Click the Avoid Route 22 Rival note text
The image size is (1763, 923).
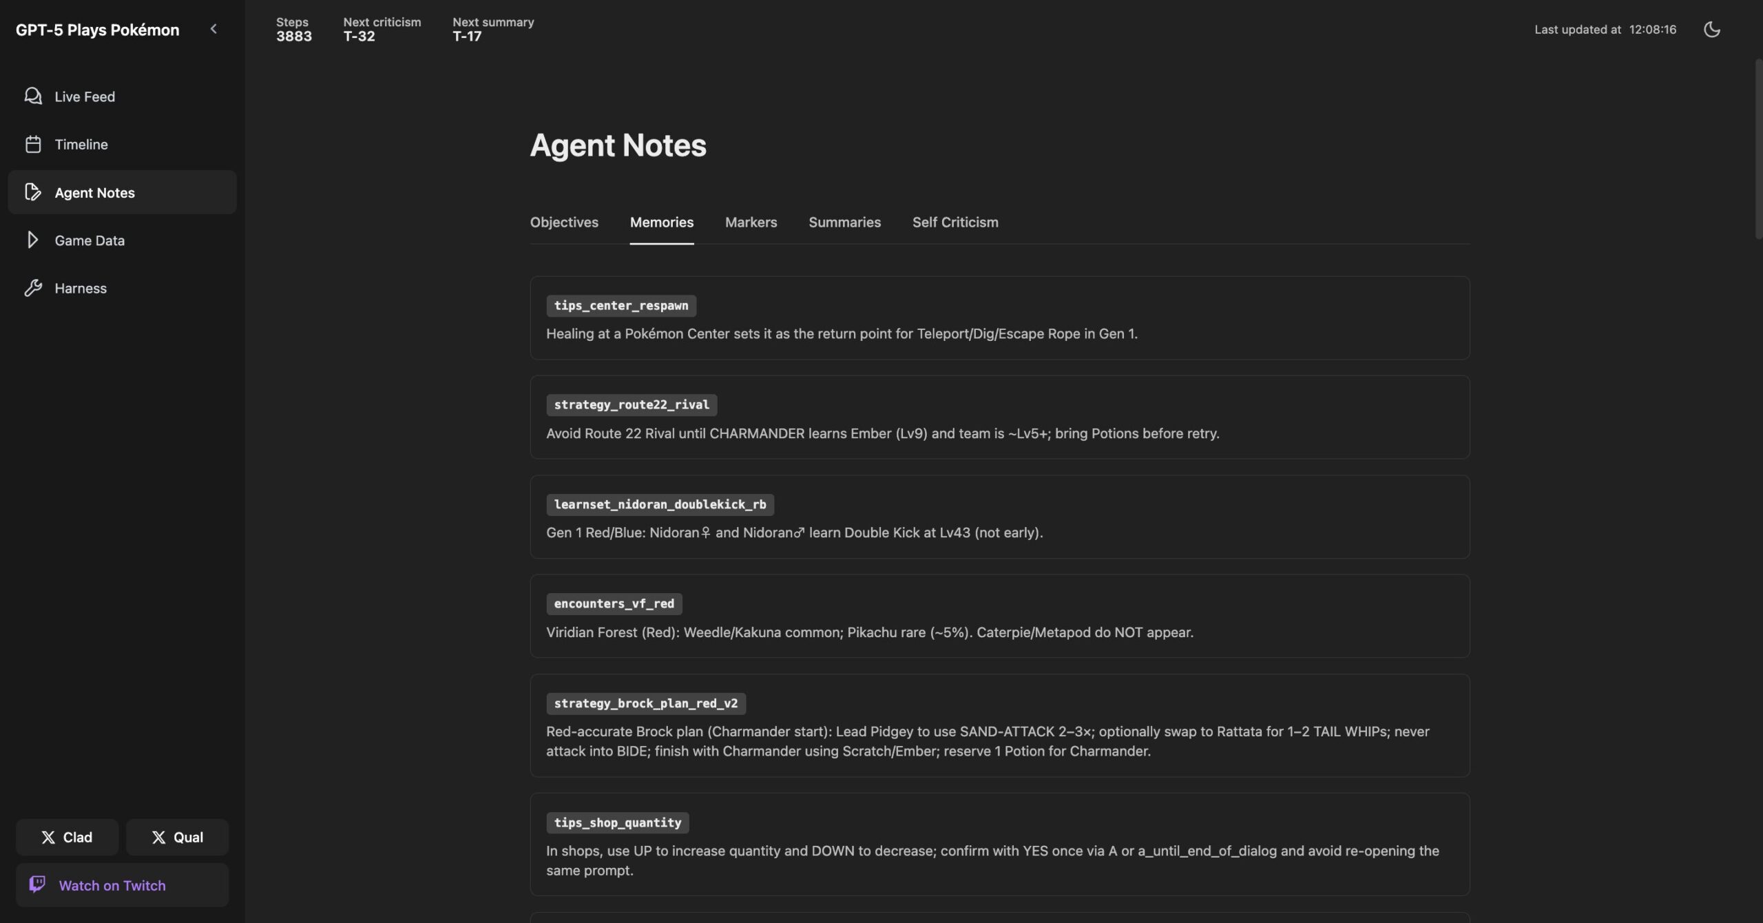882,433
